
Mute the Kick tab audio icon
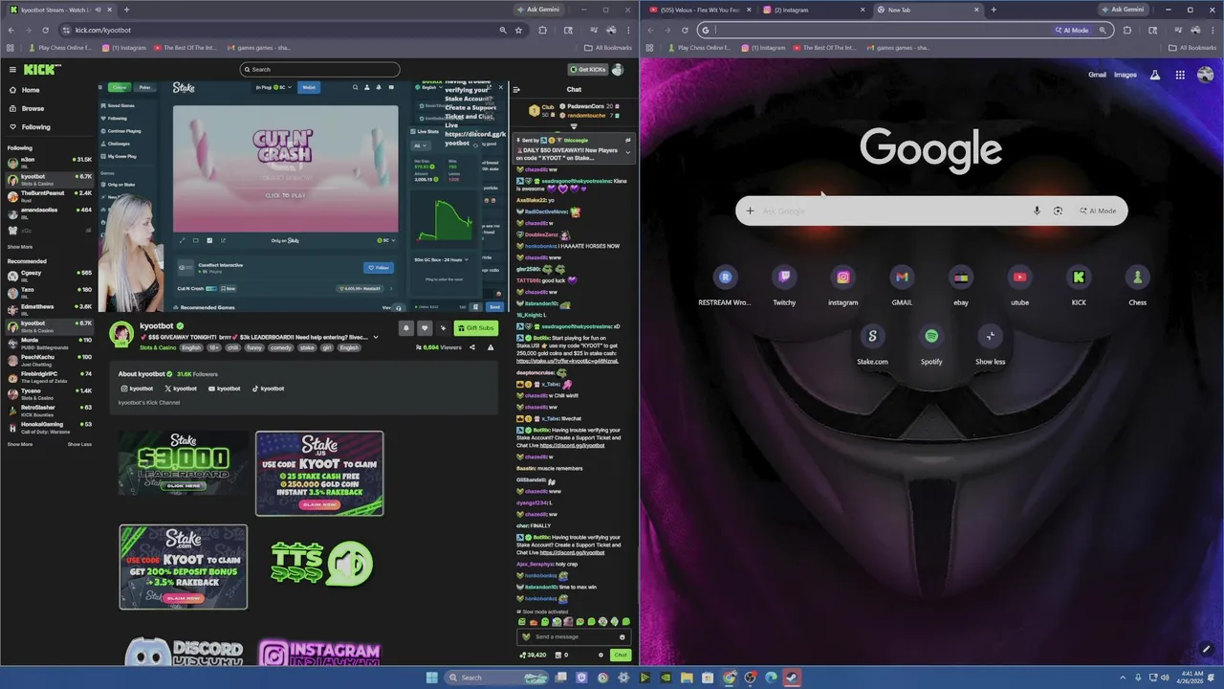98,10
